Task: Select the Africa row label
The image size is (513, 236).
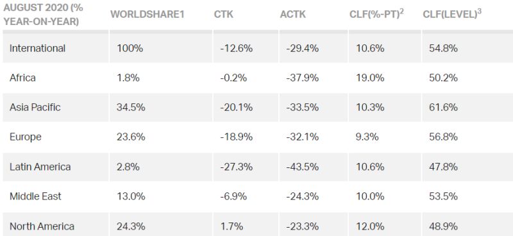Action: click(22, 78)
